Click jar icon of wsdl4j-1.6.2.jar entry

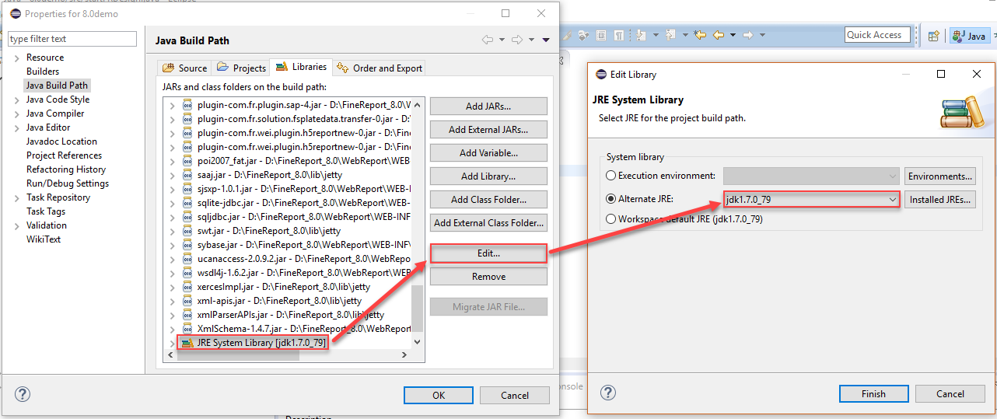(187, 273)
